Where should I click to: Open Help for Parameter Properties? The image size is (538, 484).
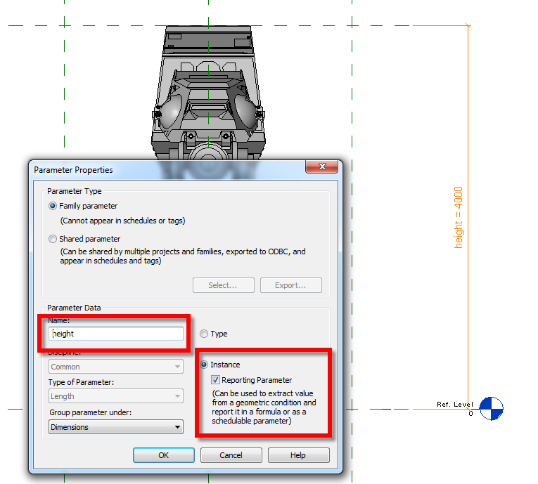click(298, 455)
